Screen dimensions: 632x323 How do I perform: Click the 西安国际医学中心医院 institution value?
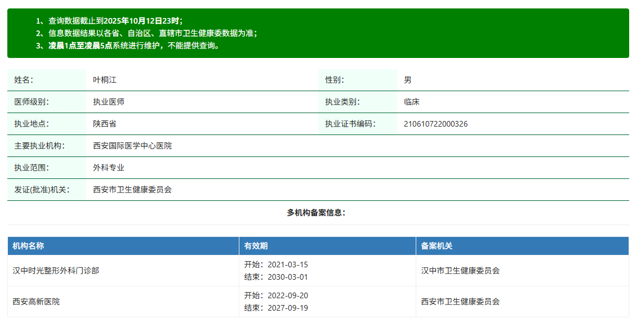[132, 146]
